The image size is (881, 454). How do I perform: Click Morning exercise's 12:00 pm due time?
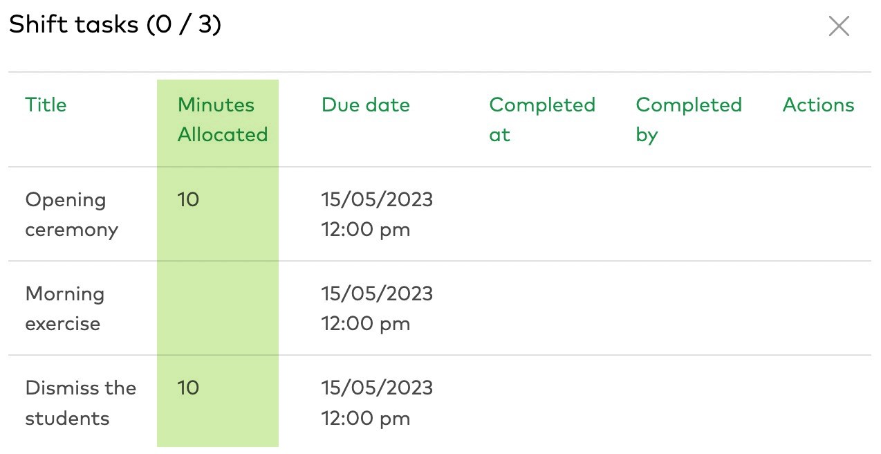coord(366,324)
